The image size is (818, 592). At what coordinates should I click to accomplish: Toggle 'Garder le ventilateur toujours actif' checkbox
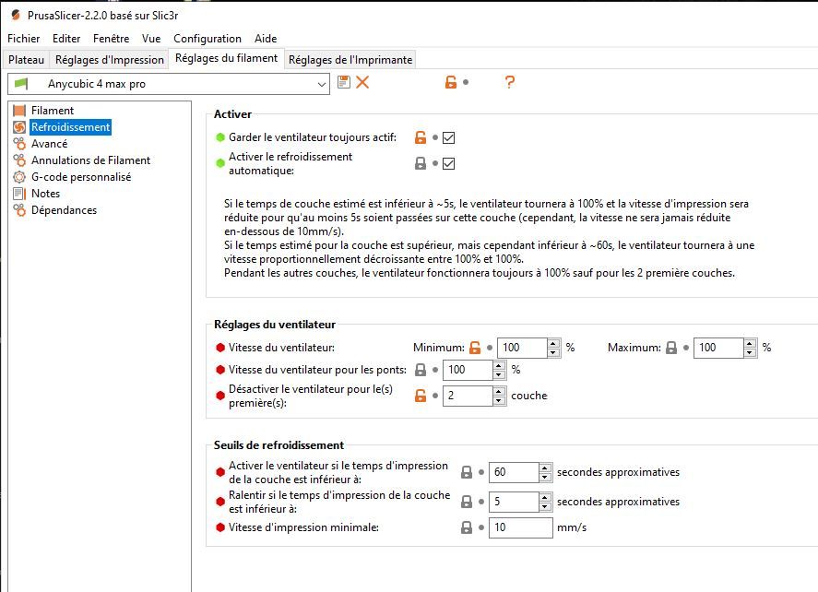tap(448, 137)
